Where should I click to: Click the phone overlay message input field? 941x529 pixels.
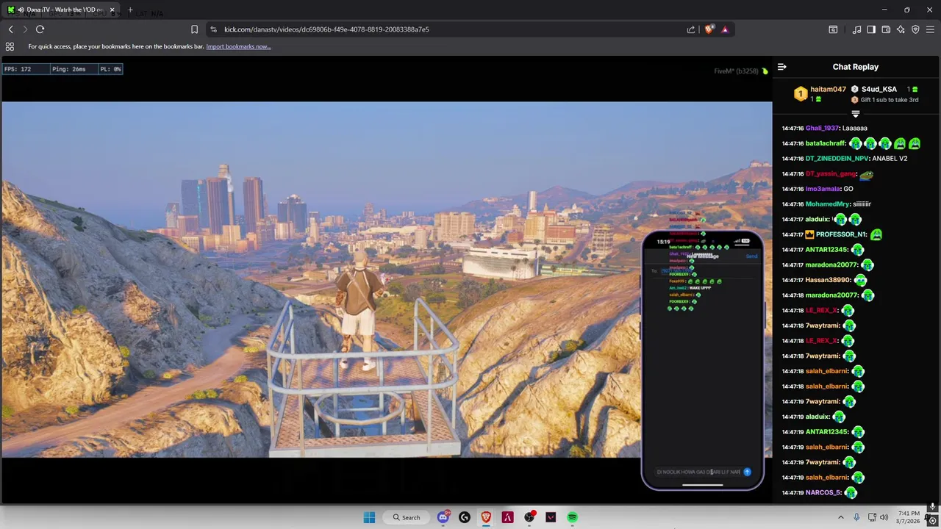[x=698, y=472]
